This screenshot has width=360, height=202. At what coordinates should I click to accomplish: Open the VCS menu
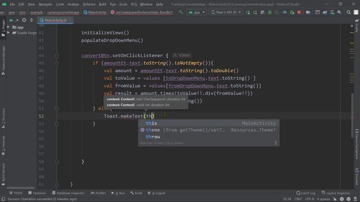(134, 4)
